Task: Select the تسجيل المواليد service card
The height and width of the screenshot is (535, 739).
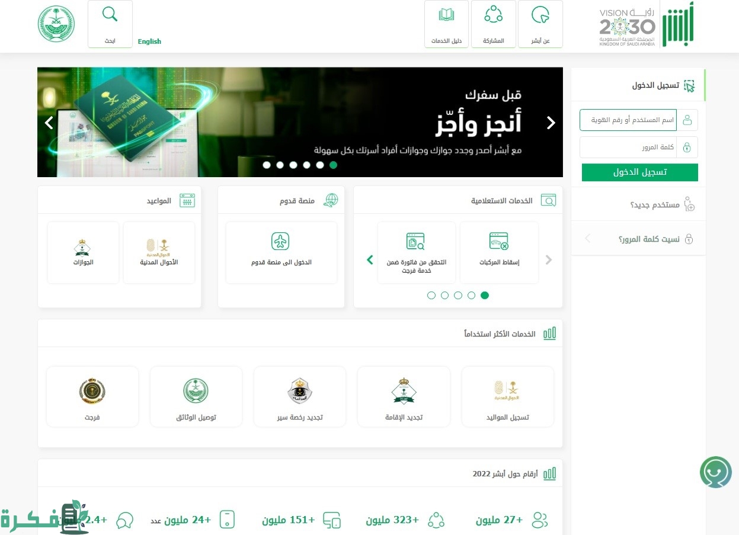Action: (507, 396)
